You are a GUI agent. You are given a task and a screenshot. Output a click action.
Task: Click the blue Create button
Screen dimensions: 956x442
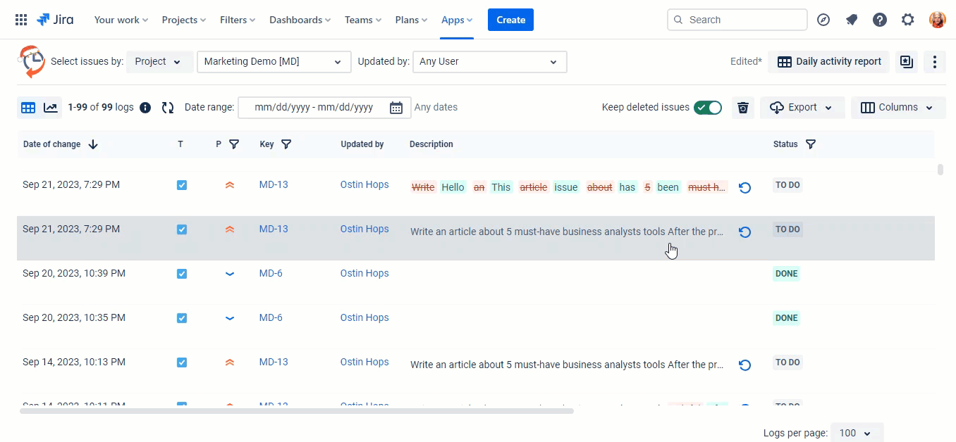tap(510, 20)
